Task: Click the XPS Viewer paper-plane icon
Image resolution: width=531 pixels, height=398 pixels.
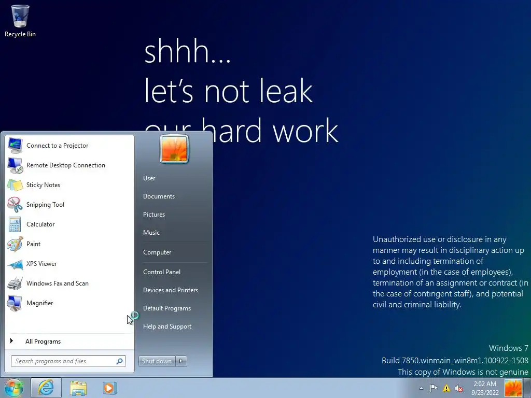Action: click(15, 264)
